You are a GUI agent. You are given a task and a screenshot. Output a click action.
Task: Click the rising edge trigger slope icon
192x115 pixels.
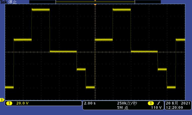pos(159,103)
